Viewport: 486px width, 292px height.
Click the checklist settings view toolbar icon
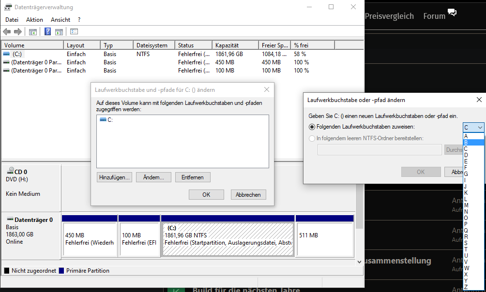(x=74, y=31)
